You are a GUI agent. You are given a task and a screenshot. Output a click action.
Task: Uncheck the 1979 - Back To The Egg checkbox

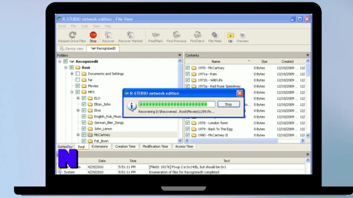188,129
